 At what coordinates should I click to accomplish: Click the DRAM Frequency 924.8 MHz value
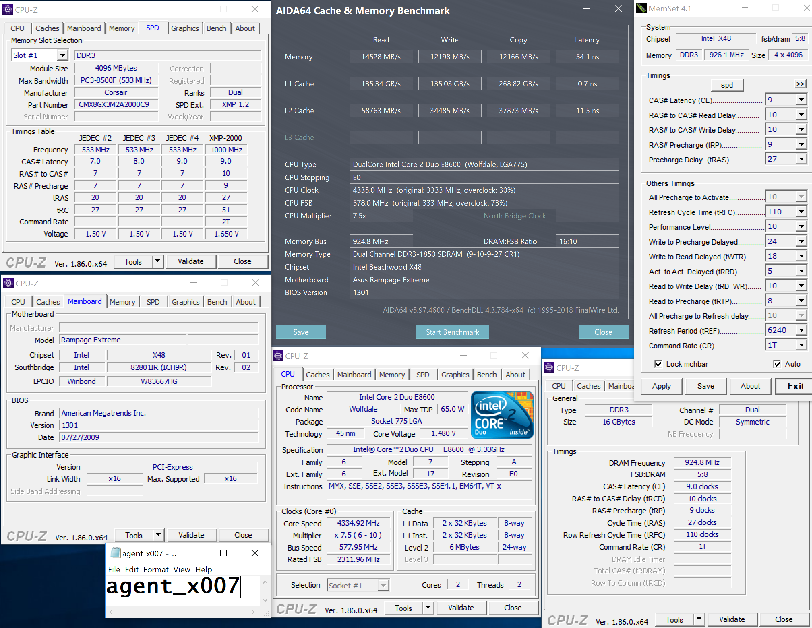click(x=702, y=462)
